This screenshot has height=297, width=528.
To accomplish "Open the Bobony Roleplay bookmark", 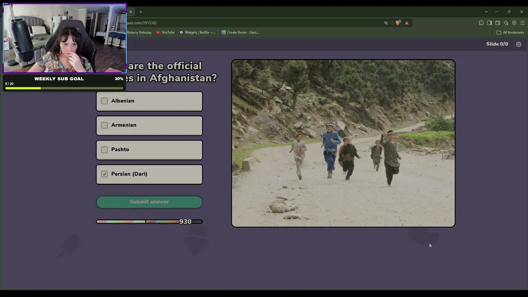I will pos(139,33).
